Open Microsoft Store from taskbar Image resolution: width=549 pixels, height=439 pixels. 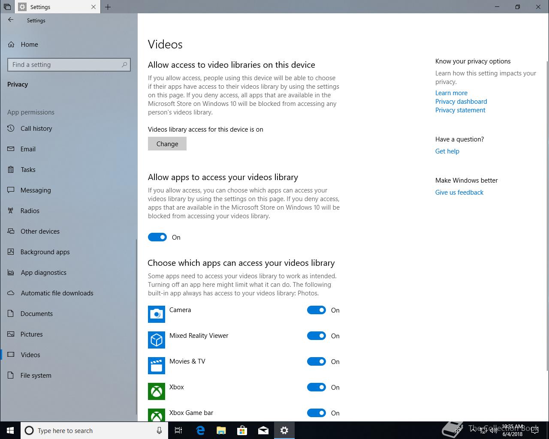pyautogui.click(x=242, y=430)
